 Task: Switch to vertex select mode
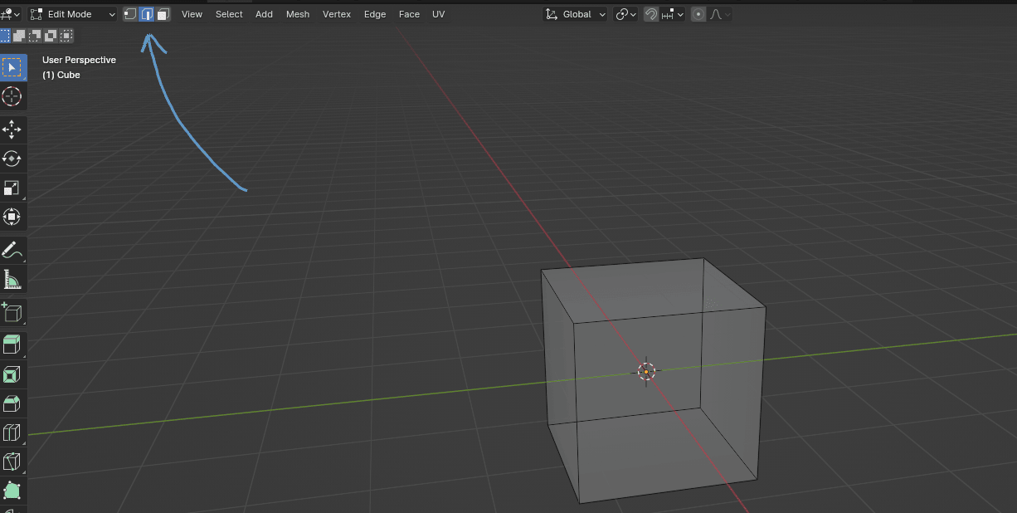(x=130, y=14)
